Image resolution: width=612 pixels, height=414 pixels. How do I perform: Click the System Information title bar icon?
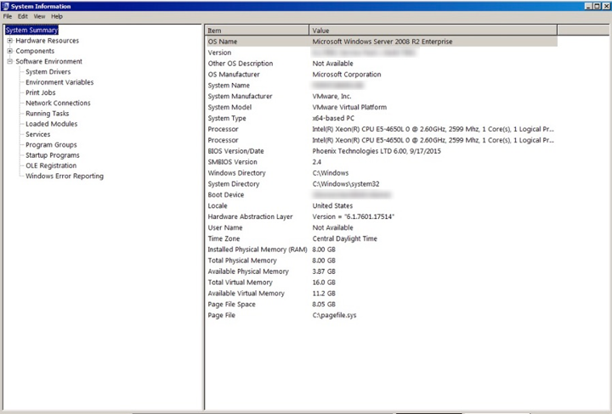tap(5, 6)
